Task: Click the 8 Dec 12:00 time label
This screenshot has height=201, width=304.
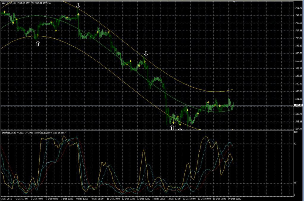Action: (82, 199)
